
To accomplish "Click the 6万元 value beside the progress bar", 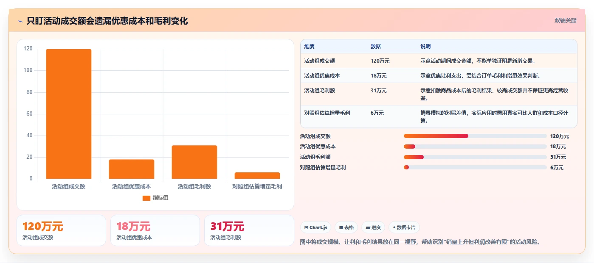I will pos(557,168).
